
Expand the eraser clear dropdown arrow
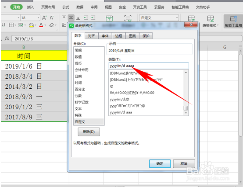tap(55, 25)
